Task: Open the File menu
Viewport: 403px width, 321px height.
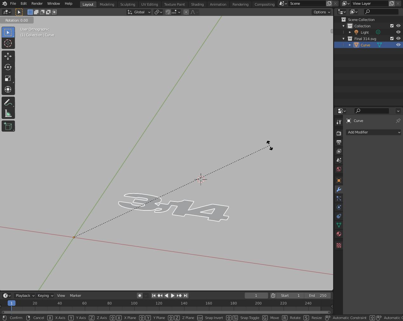Action: [13, 3]
